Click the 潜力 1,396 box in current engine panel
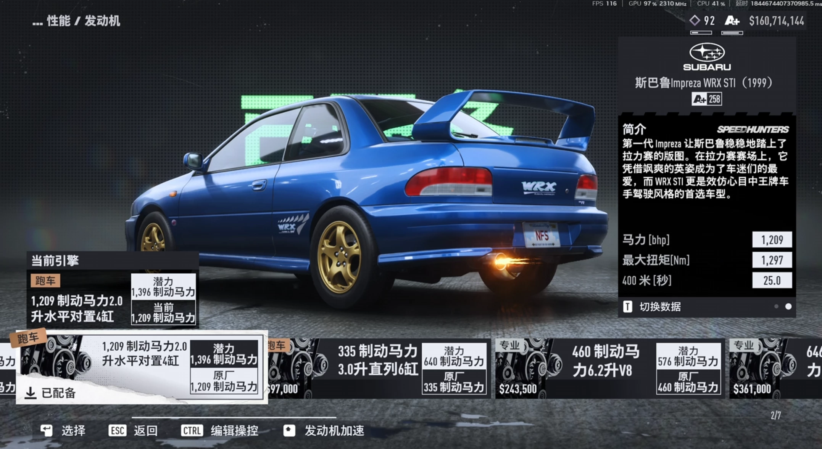The width and height of the screenshot is (822, 449). tap(163, 287)
